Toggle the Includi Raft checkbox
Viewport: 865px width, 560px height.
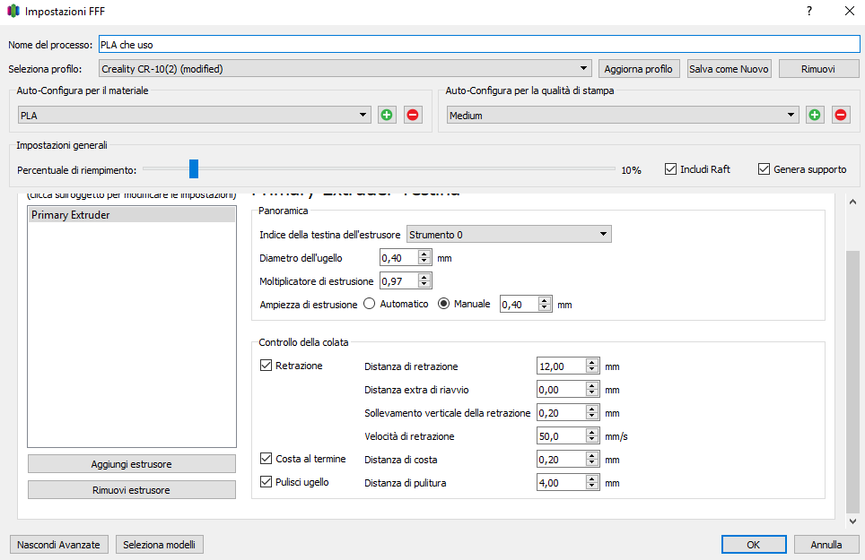670,169
